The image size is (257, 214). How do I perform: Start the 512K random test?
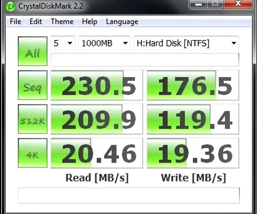(x=33, y=119)
